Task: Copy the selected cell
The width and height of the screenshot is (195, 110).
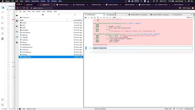Action: point(95,18)
